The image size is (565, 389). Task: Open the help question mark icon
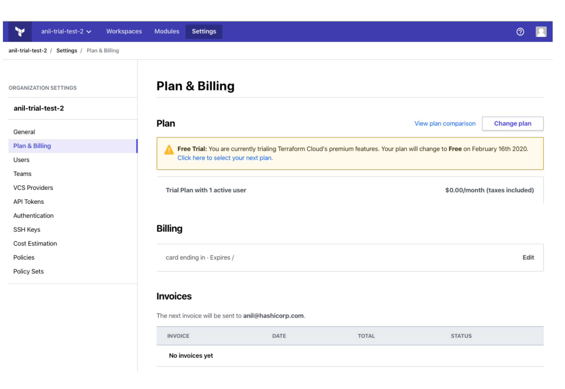coord(520,32)
